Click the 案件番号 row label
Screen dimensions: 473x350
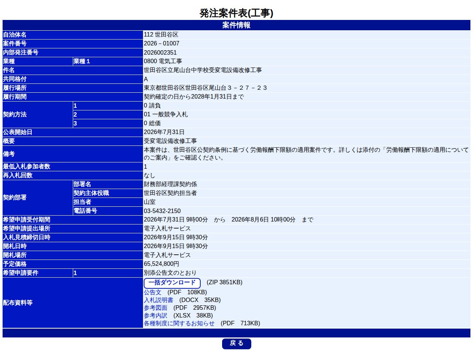pyautogui.click(x=73, y=44)
